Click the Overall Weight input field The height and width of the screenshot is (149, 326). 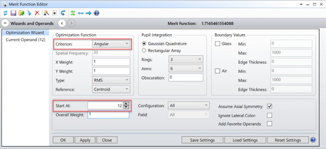[108, 115]
